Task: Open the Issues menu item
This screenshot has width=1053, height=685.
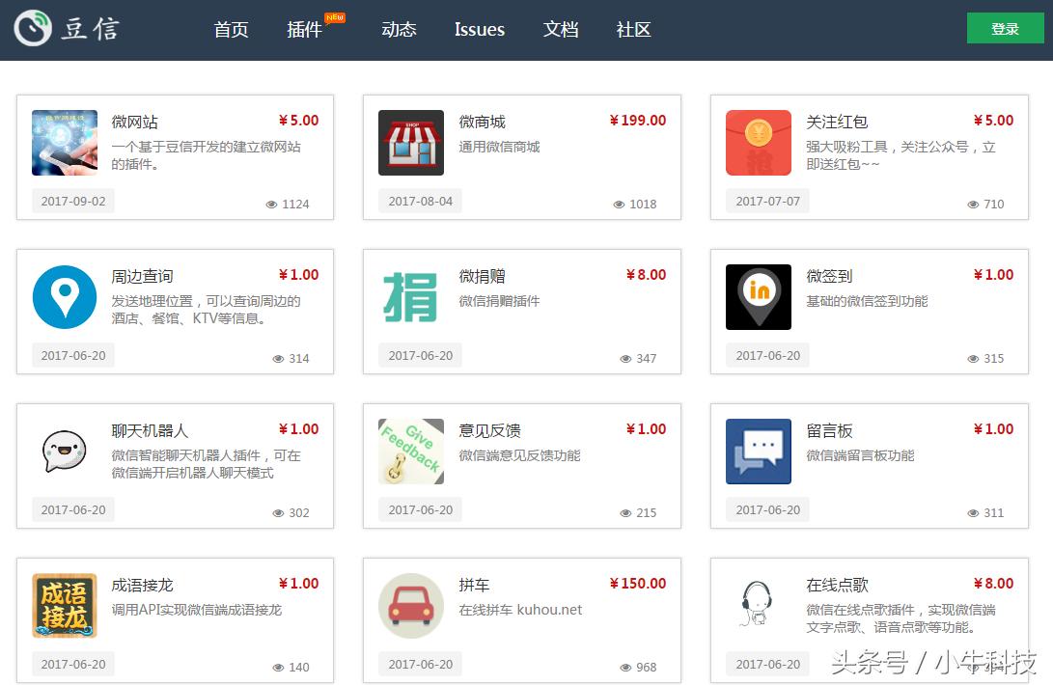Action: (479, 30)
